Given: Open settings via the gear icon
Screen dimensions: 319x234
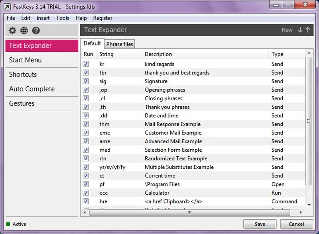Looking at the screenshot, I should point(12,31).
